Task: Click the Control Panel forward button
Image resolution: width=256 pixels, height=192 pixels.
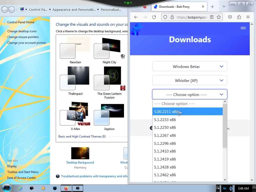Action: (11, 10)
